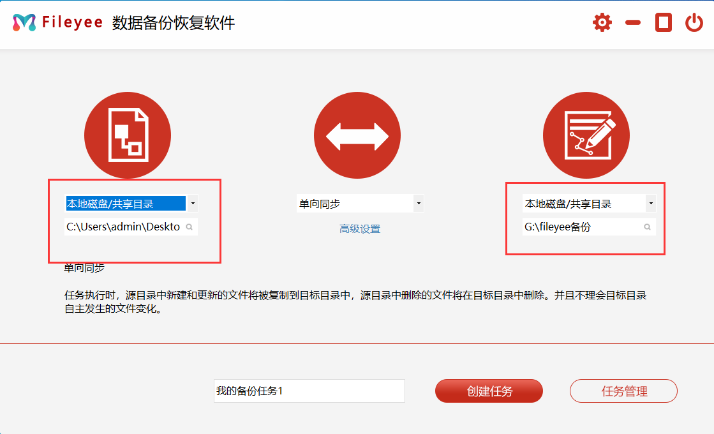
Task: Focus the 我的备份任务1 task name field
Action: 309,391
